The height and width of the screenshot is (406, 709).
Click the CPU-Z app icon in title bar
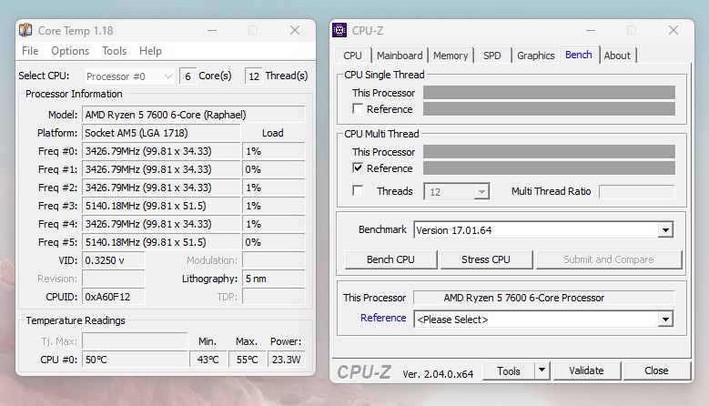tap(339, 30)
